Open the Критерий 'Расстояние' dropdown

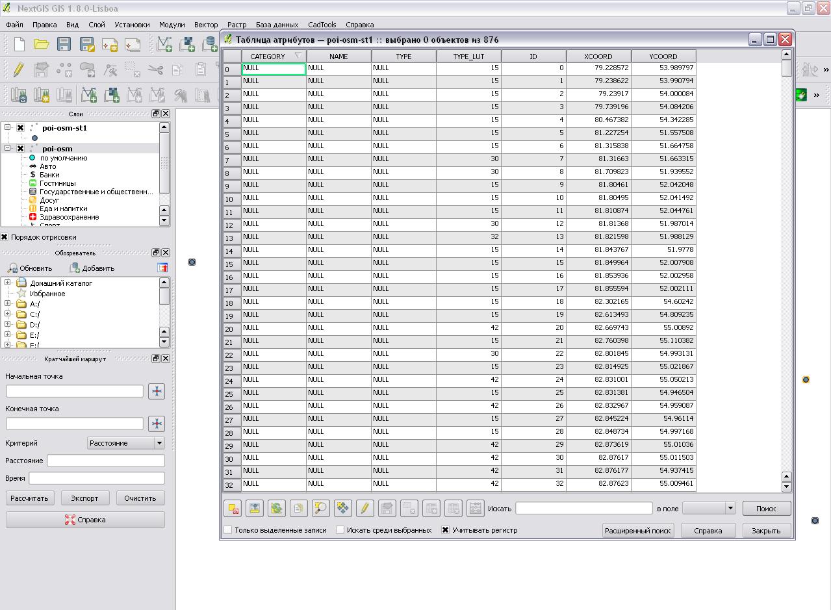[x=125, y=443]
